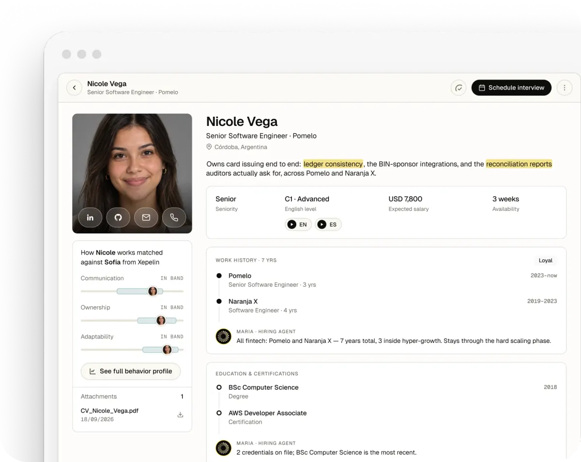
Task: Click Maria hiring agent avatar in Work History
Action: [224, 336]
